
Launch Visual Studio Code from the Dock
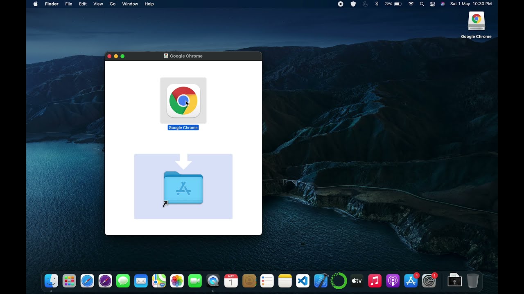point(303,281)
